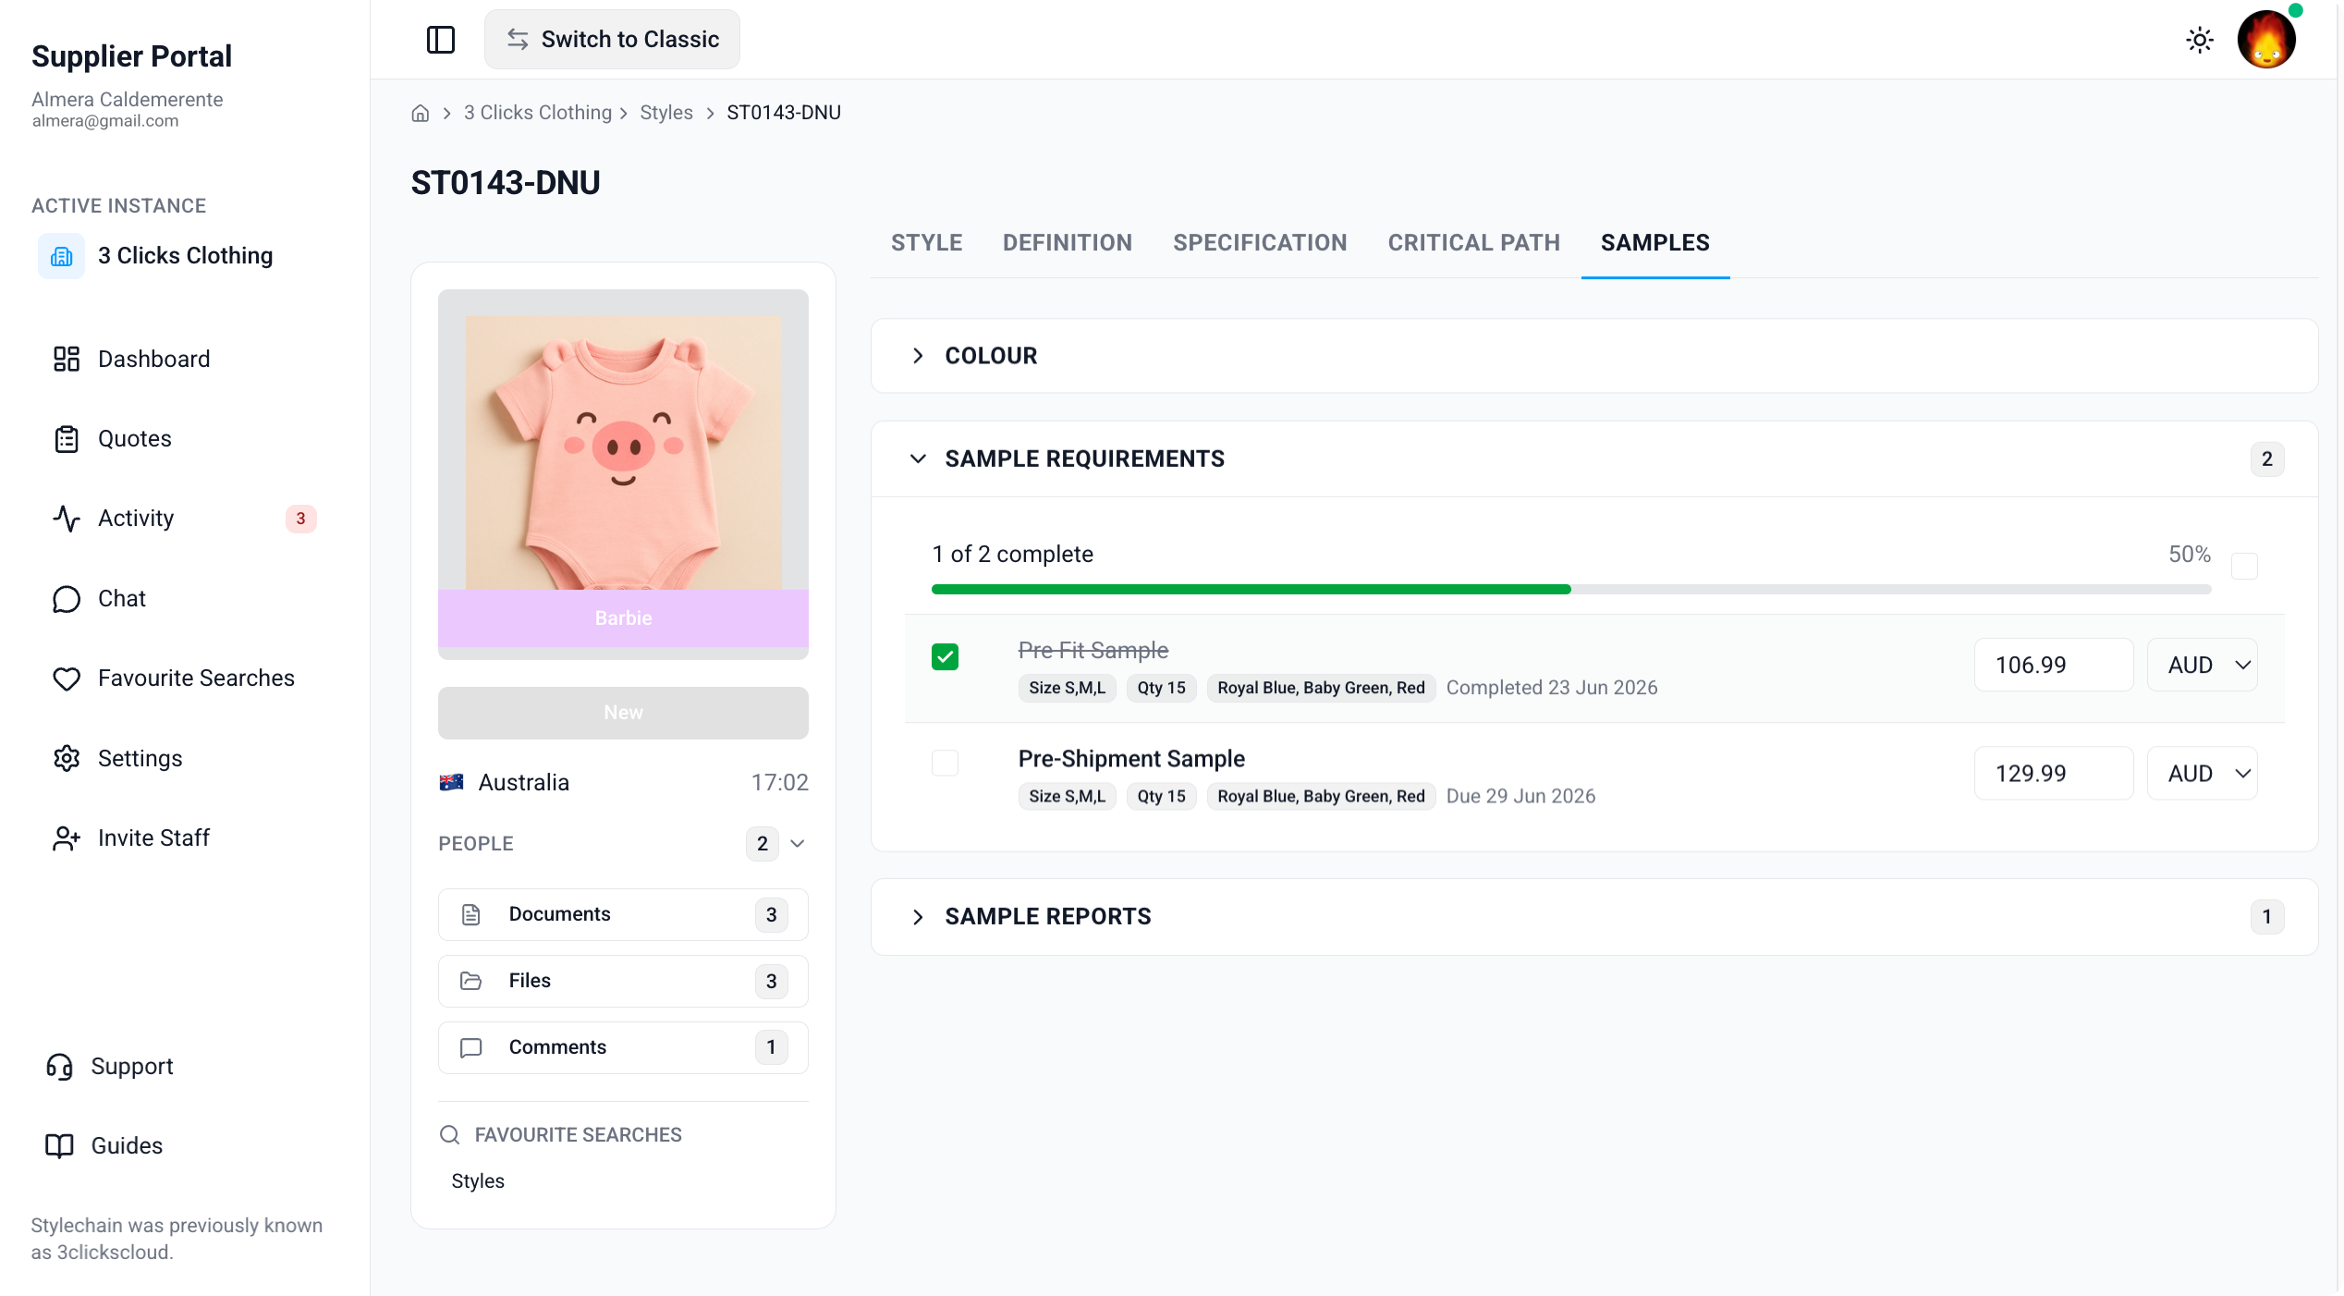
Task: Open the pink bodysuit product image
Action: click(623, 453)
